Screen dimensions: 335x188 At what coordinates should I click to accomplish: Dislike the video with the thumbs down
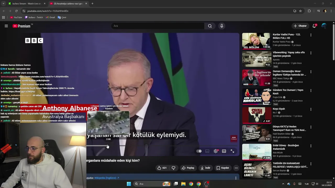[174, 168]
